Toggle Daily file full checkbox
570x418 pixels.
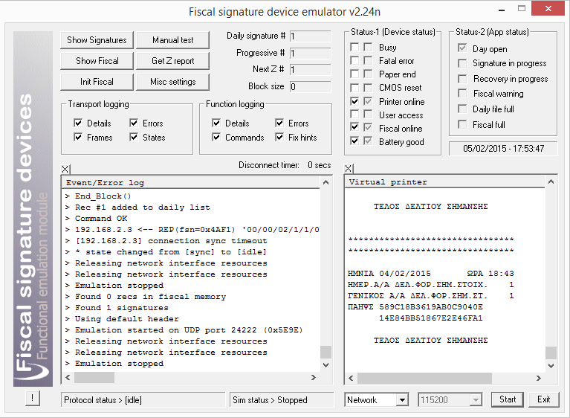click(x=462, y=109)
